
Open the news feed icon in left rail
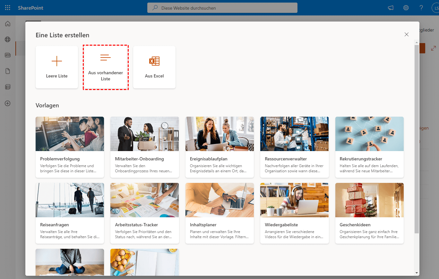(x=8, y=55)
